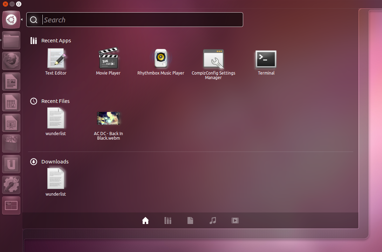Open LibreOffice Writer from the launcher
Screen dimensions: 382x252
click(11, 82)
